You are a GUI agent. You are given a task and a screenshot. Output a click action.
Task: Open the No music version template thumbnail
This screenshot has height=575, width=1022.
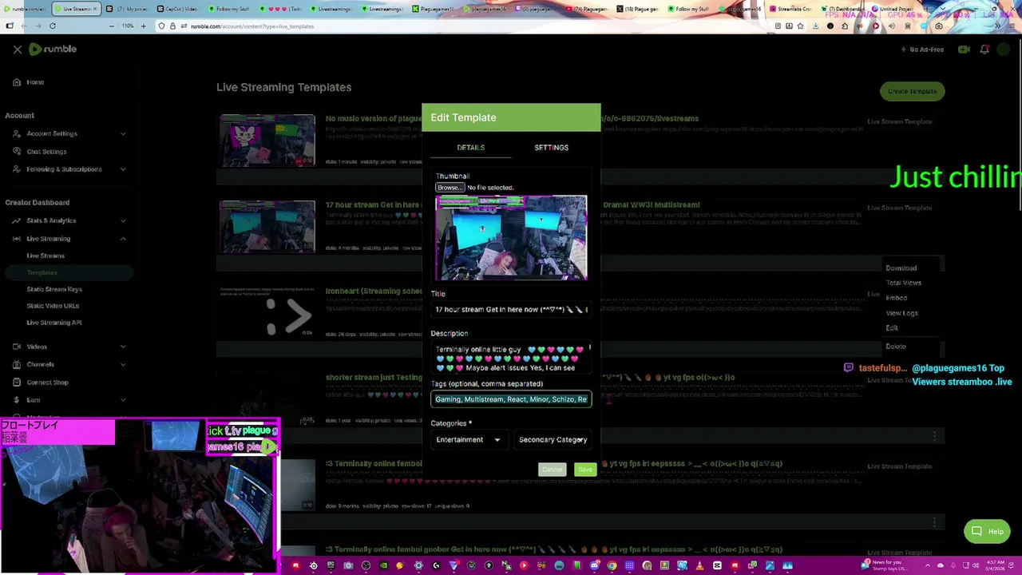tap(267, 141)
